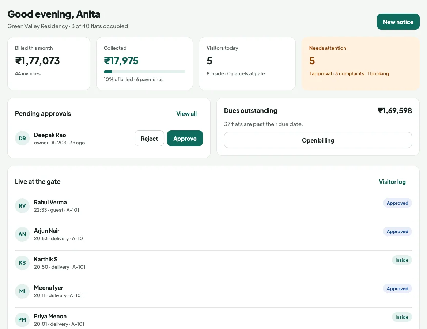Image resolution: width=427 pixels, height=329 pixels.
Task: Reject Deepak Rao's pending request
Action: pyautogui.click(x=149, y=138)
